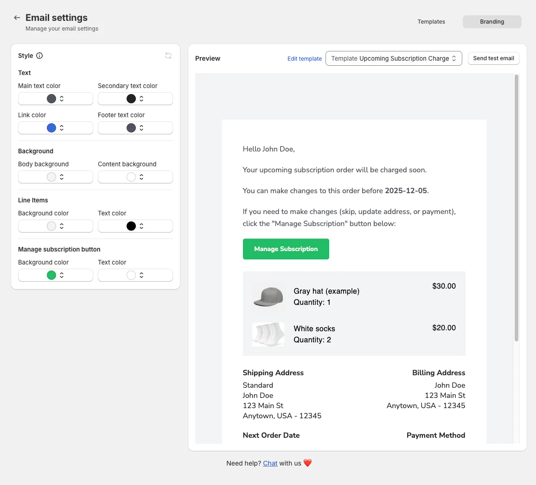Click the Payment Method heading
536x485 pixels.
436,435
